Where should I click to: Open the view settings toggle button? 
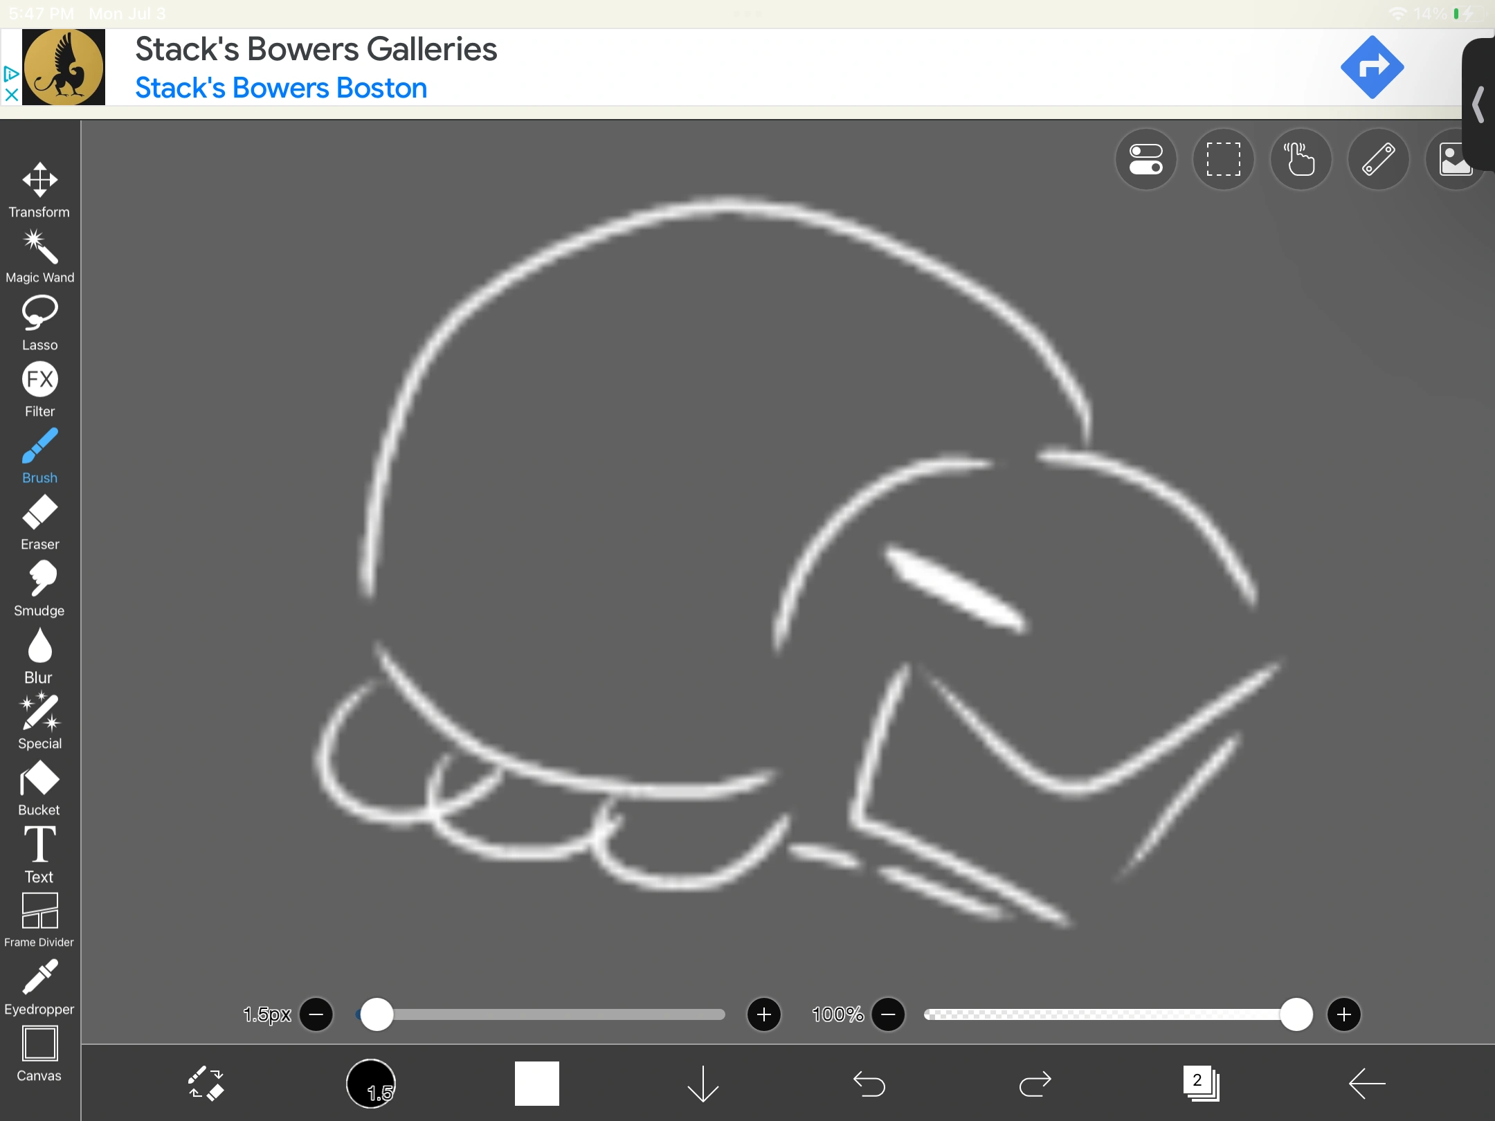[x=1145, y=159]
